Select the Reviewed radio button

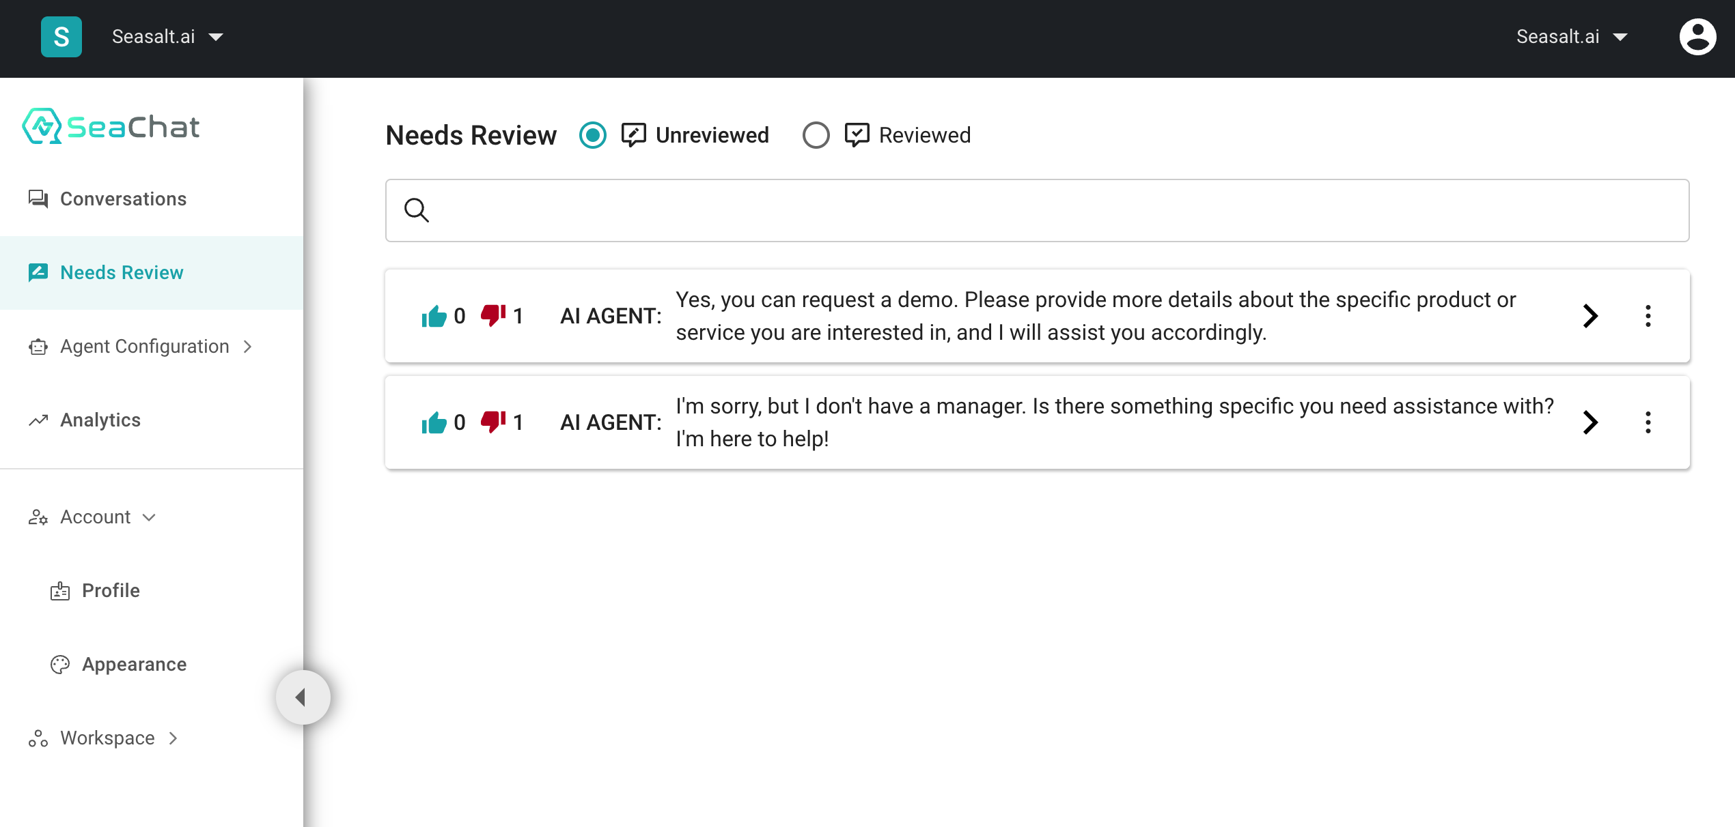point(816,135)
